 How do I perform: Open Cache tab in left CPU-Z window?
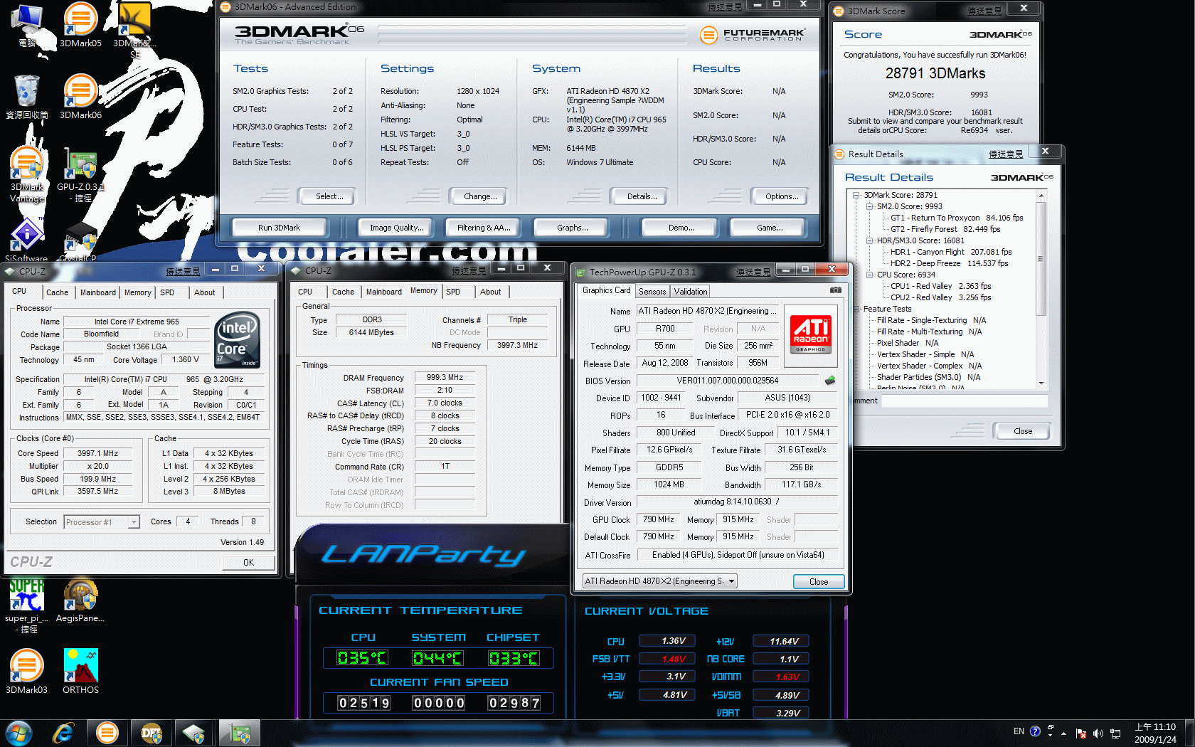[57, 292]
